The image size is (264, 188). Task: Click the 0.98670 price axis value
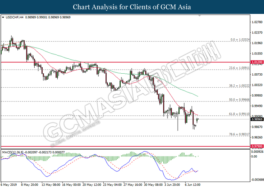257,127
